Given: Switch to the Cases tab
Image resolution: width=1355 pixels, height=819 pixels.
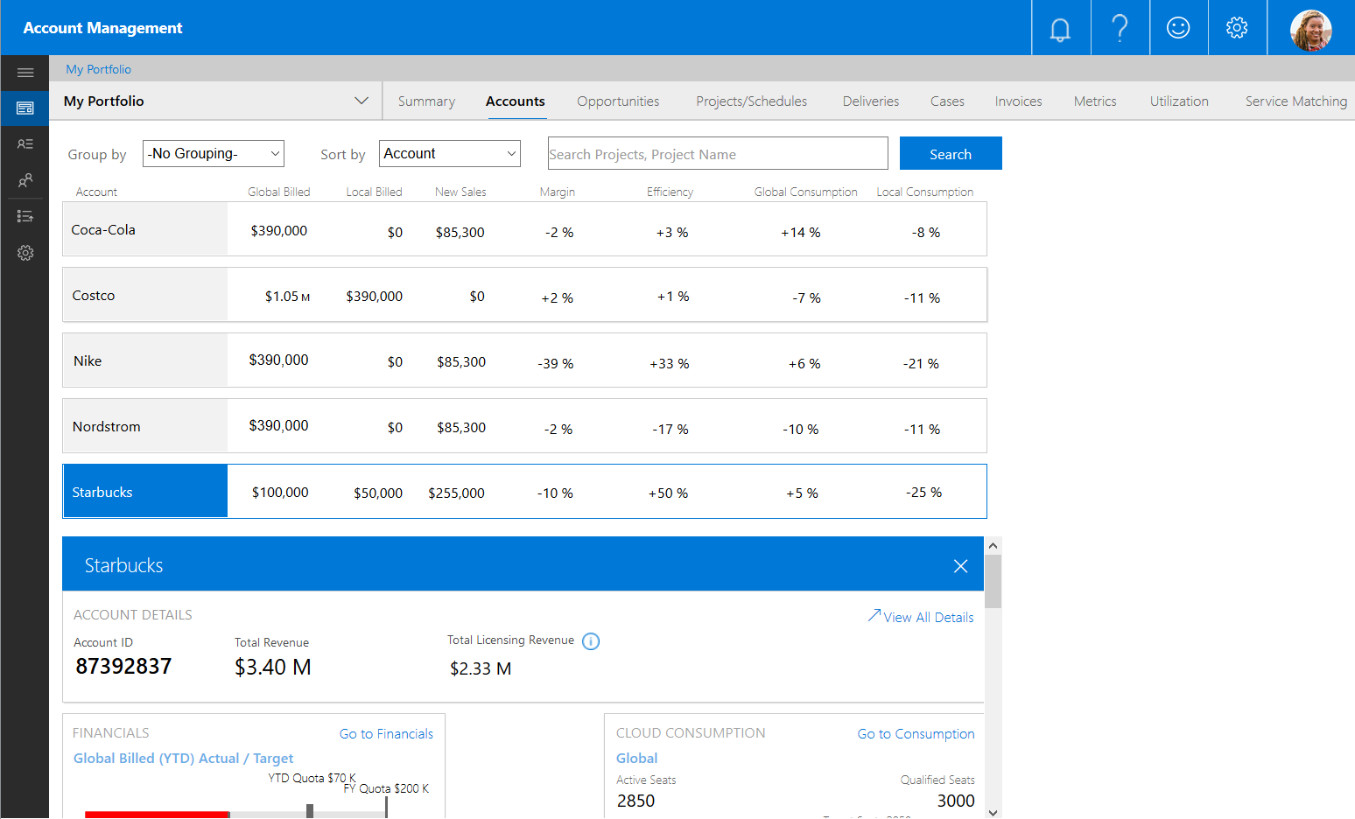Looking at the screenshot, I should (947, 101).
